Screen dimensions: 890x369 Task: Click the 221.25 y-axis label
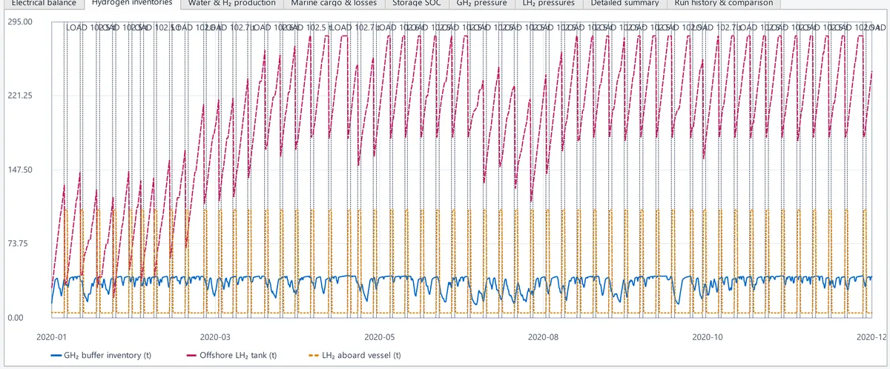(21, 96)
